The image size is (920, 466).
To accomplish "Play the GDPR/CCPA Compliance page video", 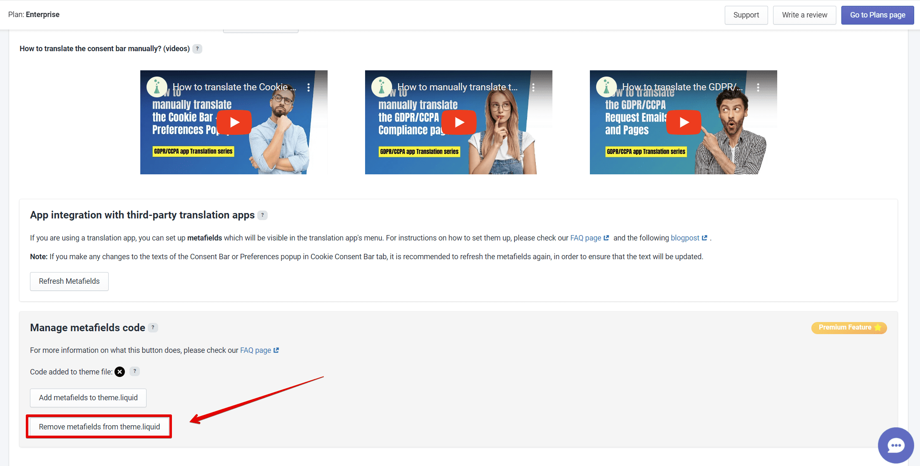I will (459, 122).
